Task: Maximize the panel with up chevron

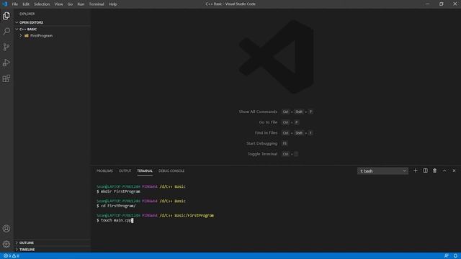Action: [x=444, y=171]
